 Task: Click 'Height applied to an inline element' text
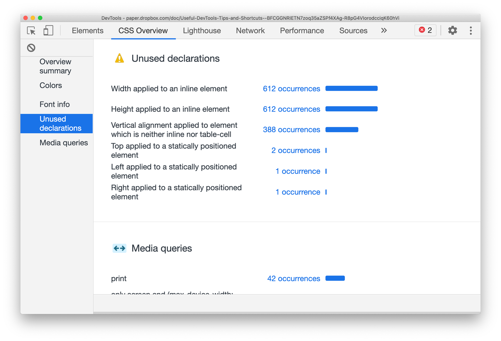(170, 109)
